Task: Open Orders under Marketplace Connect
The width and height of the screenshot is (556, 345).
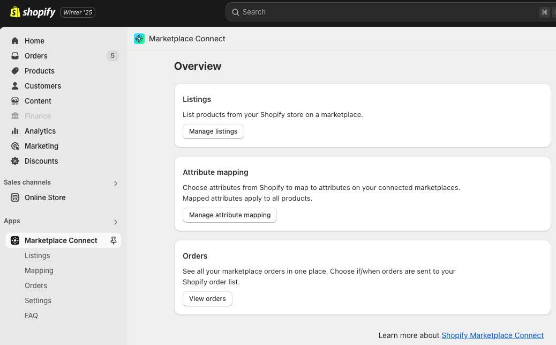Action: (36, 285)
